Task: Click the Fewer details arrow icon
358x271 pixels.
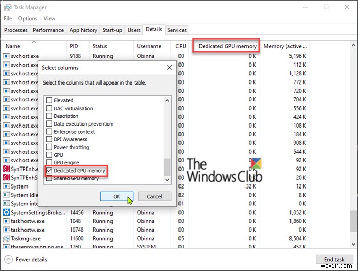Action: pyautogui.click(x=9, y=259)
